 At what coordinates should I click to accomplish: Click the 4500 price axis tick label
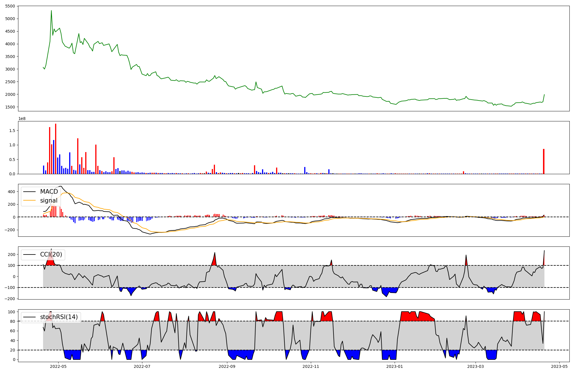coord(11,32)
